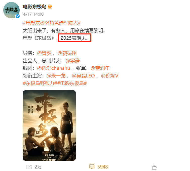Like the post with thumbs-up icon
190x171 pixels.
click(x=154, y=167)
